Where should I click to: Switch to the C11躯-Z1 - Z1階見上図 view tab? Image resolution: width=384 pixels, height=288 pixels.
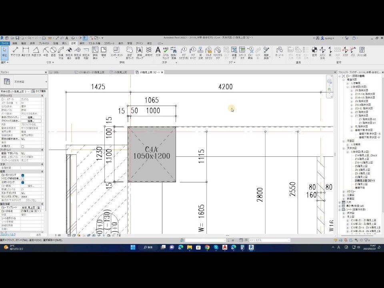point(90,72)
